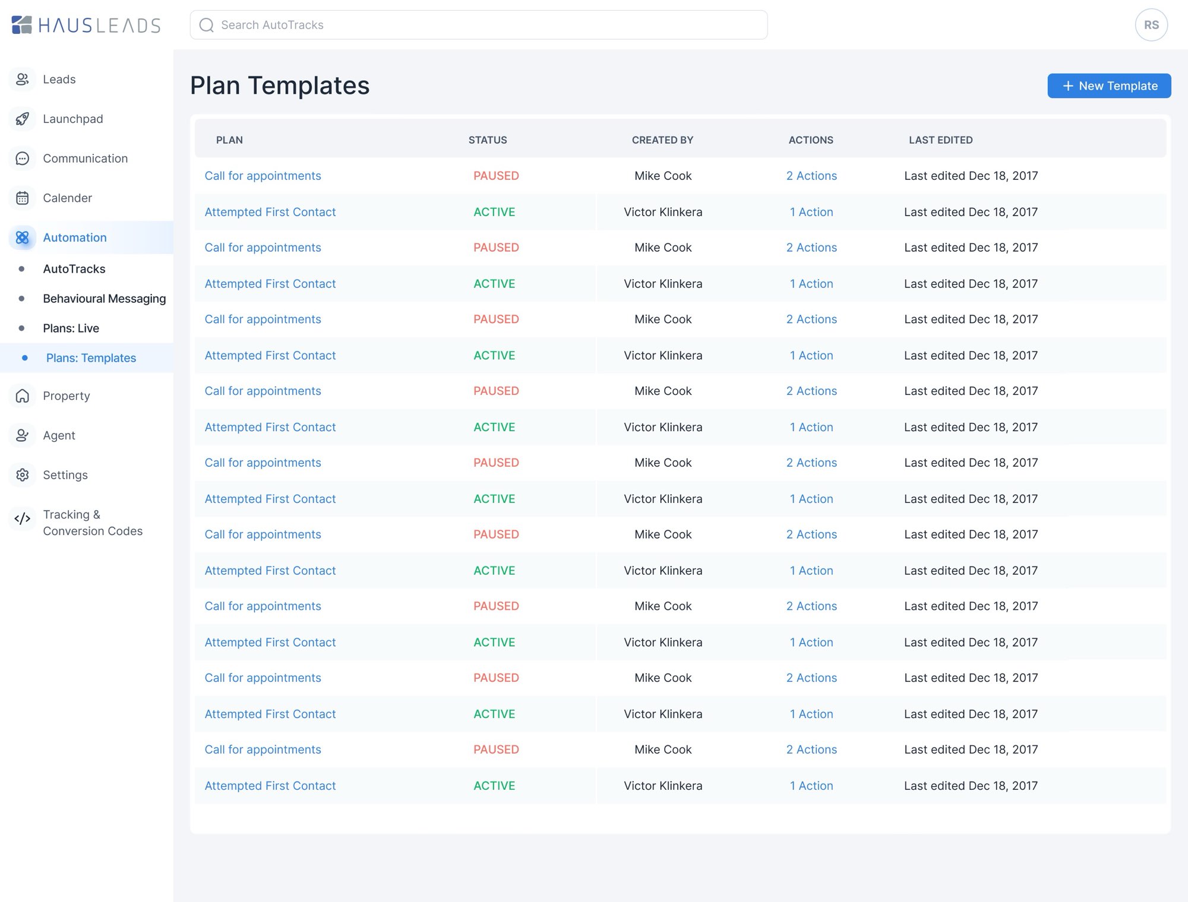Open AutoTracks submenu item
Screen dimensions: 1188x902
point(74,269)
